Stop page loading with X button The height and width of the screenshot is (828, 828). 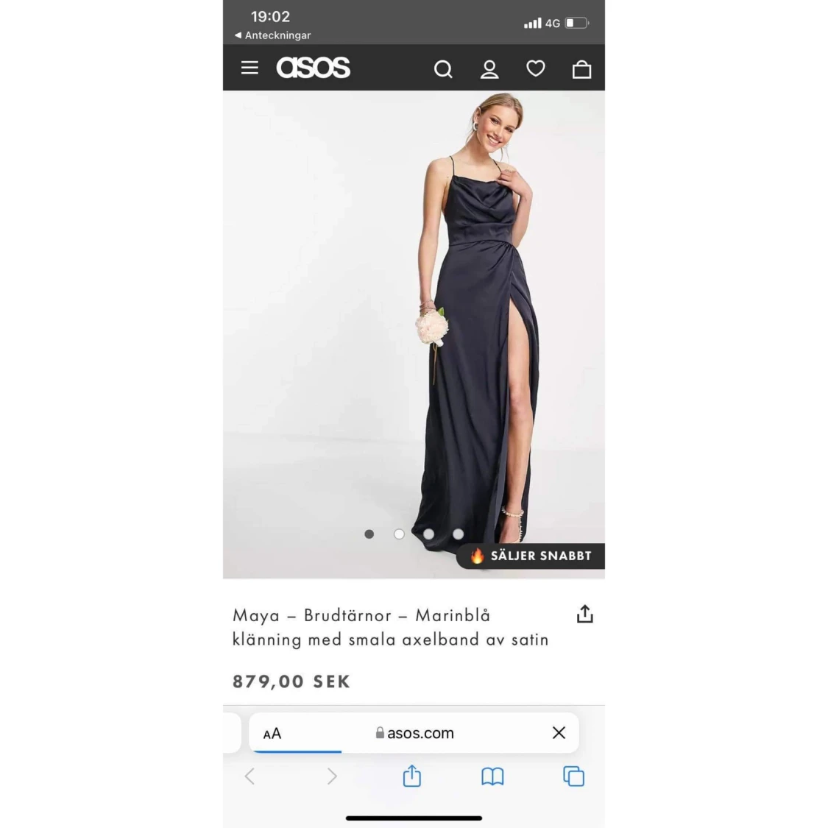tap(559, 732)
